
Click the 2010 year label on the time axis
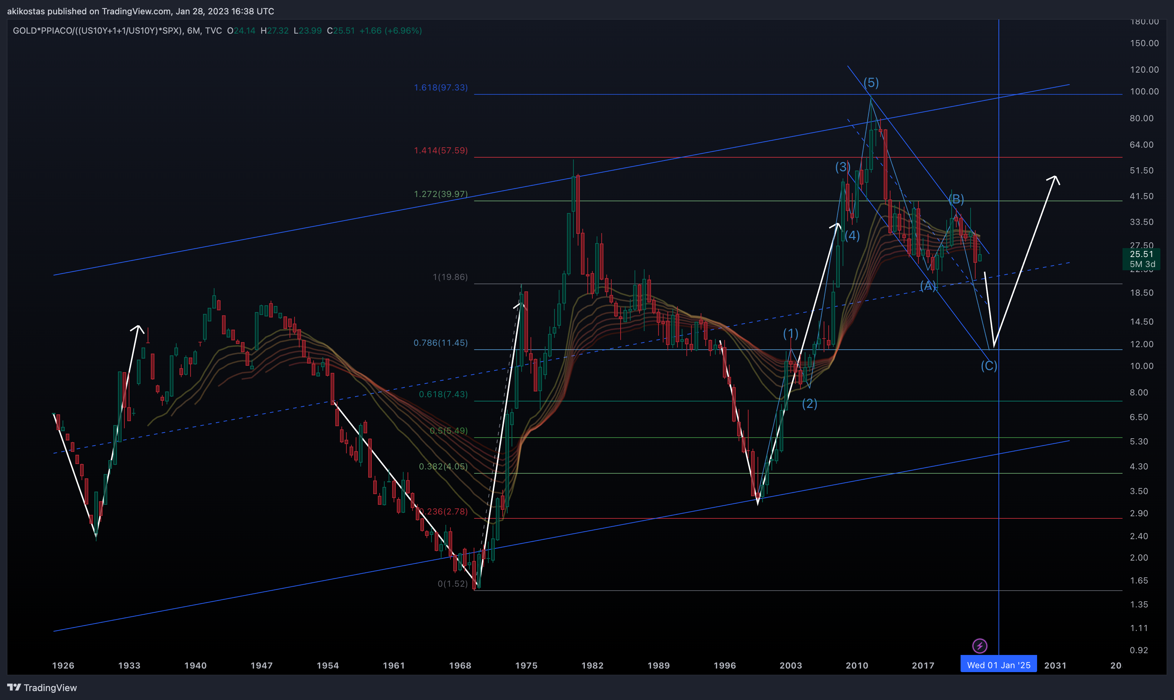[x=857, y=666]
